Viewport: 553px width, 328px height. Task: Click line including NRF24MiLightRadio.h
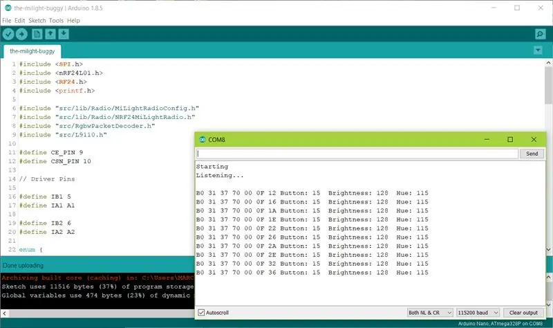click(x=107, y=117)
